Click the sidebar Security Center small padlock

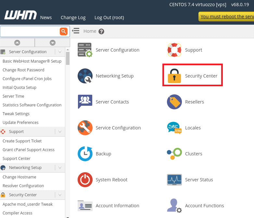[x=3, y=195]
